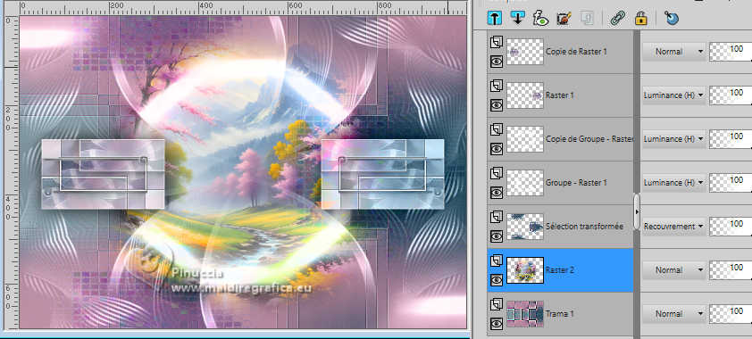The width and height of the screenshot is (752, 339).
Task: Click the move layer up arrow icon
Action: click(494, 19)
